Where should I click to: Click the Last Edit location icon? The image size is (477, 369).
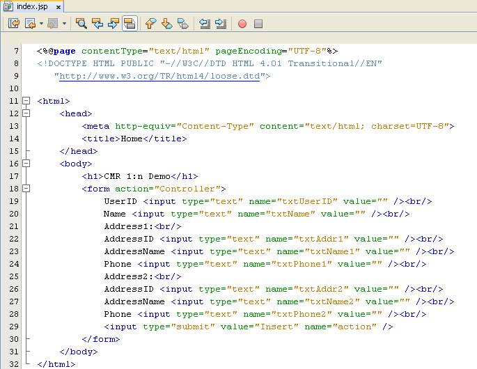[14, 24]
